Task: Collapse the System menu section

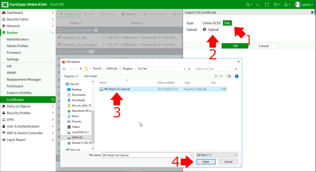Action: tap(53, 32)
